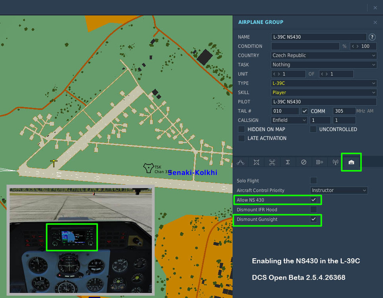The height and width of the screenshot is (298, 383).
Task: Enable the Late Activation checkbox
Action: (241, 138)
